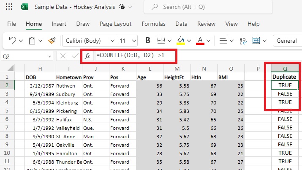The image size is (302, 170).
Task: Click the Format Painter brush
Action: tap(52, 41)
